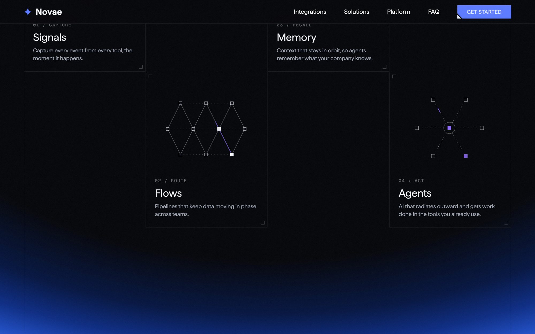
Task: Select the Flows card heading
Action: [168, 193]
